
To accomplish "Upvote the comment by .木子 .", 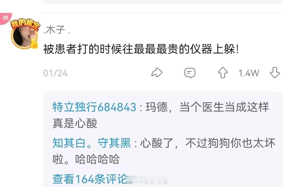I will pyautogui.click(x=223, y=73).
